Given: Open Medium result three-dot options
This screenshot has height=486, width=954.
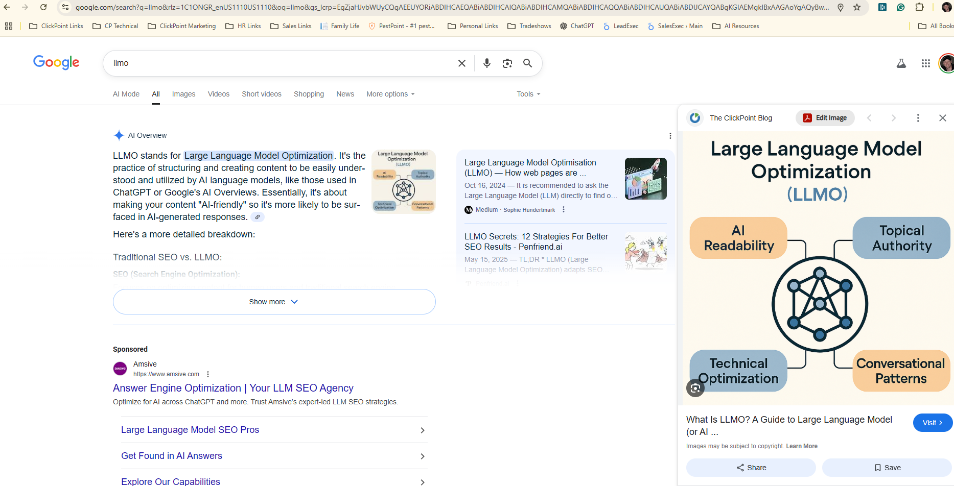Looking at the screenshot, I should coord(564,210).
